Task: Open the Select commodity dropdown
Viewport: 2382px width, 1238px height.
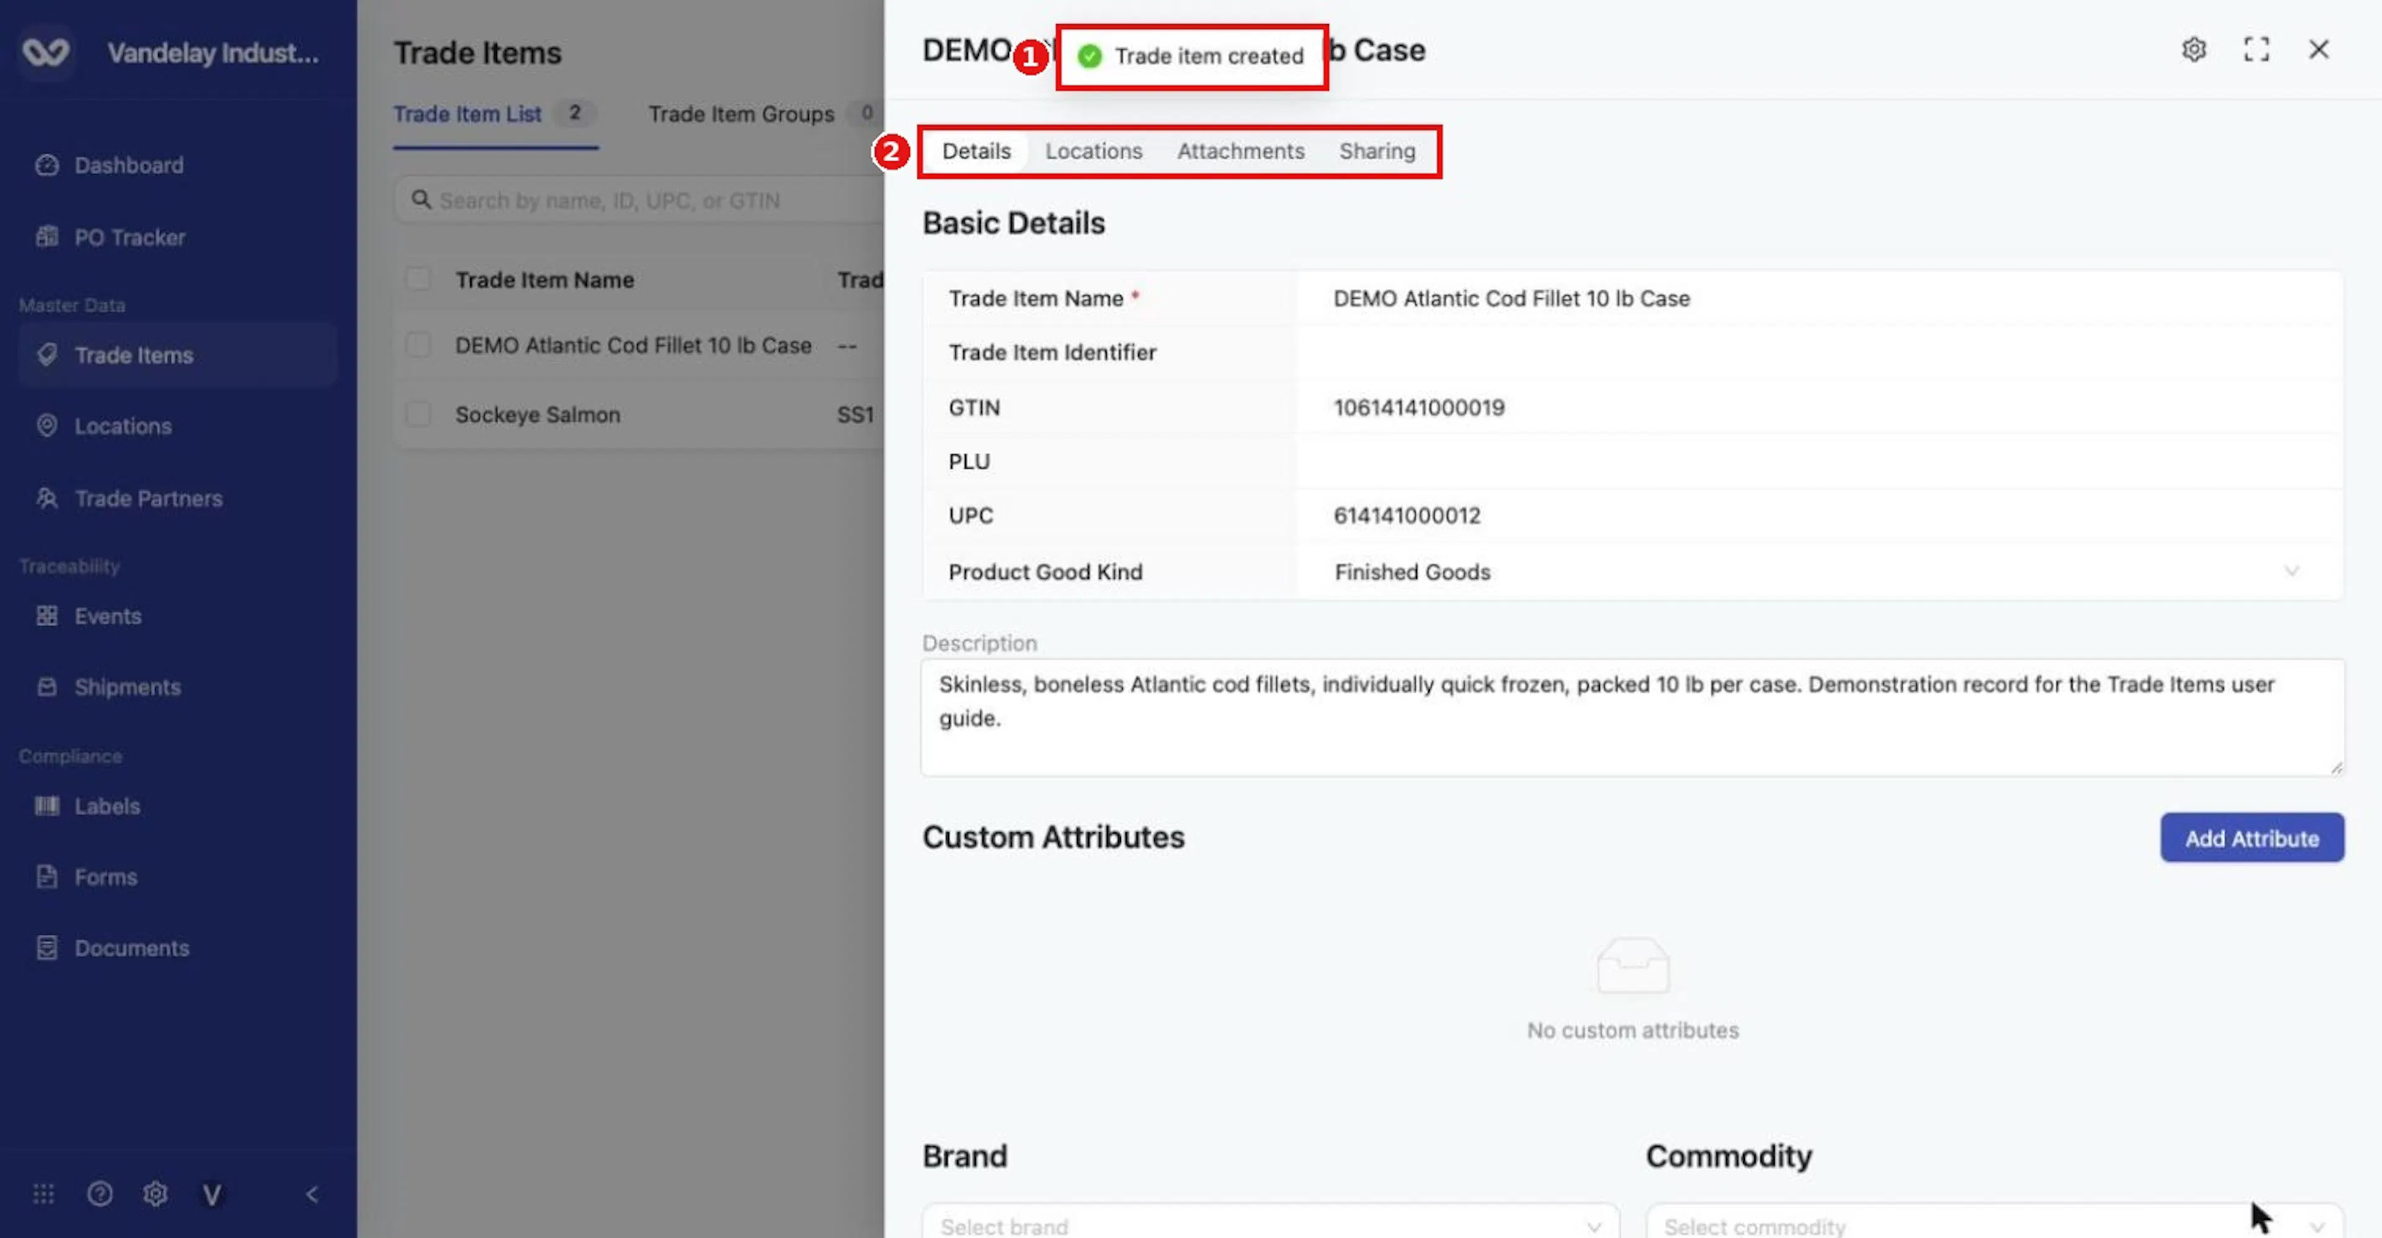Action: [x=1994, y=1225]
